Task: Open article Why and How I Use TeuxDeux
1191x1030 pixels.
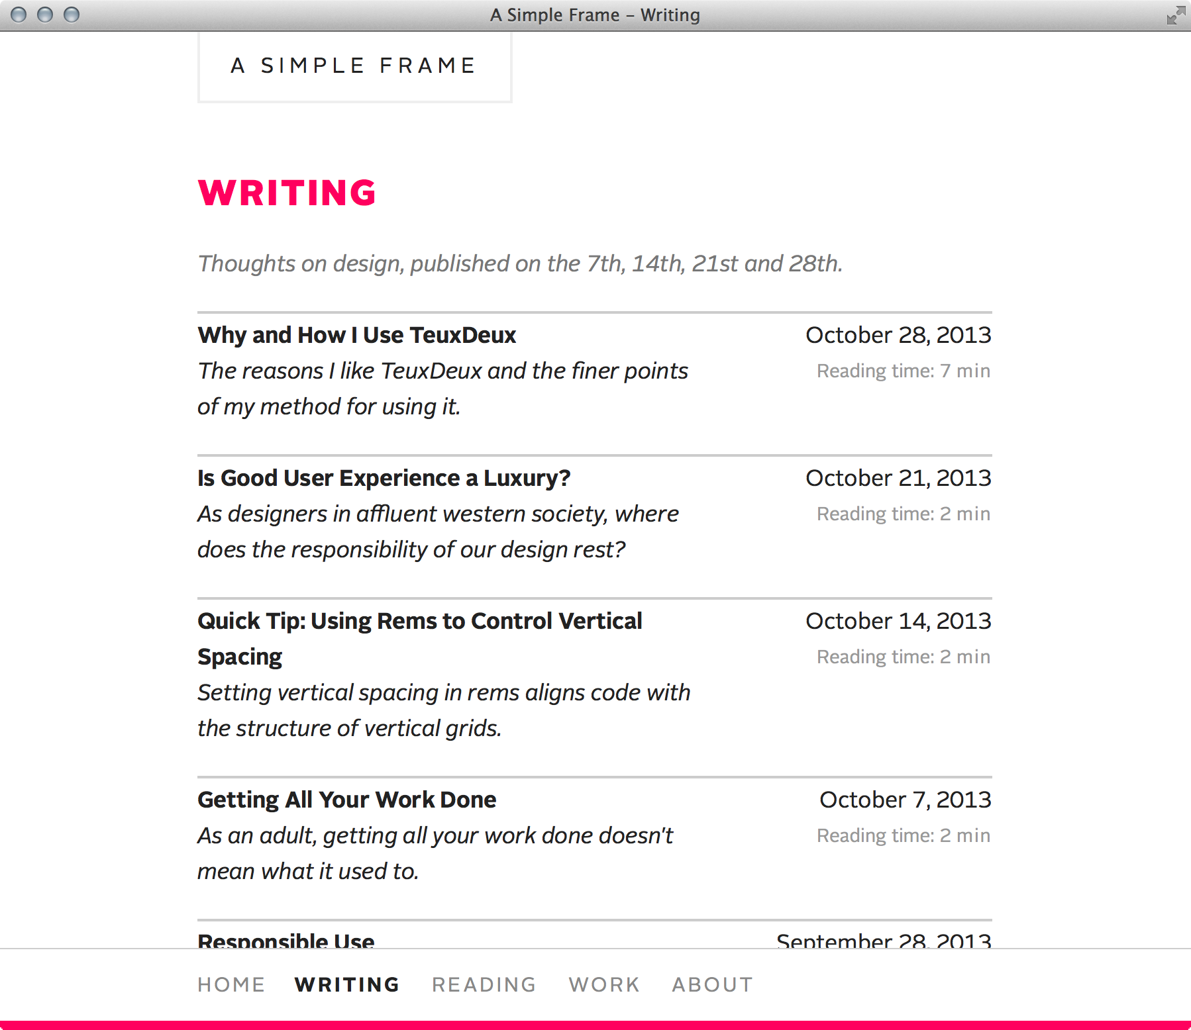Action: point(356,335)
